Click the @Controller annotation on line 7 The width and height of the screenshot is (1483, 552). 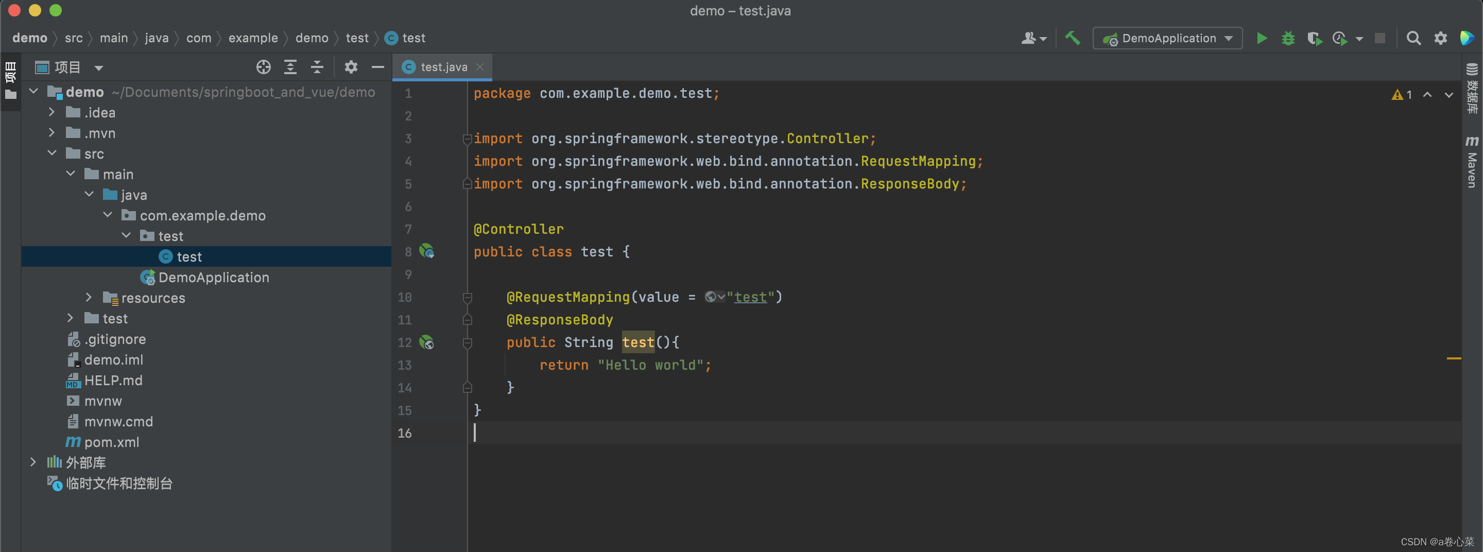pos(518,229)
